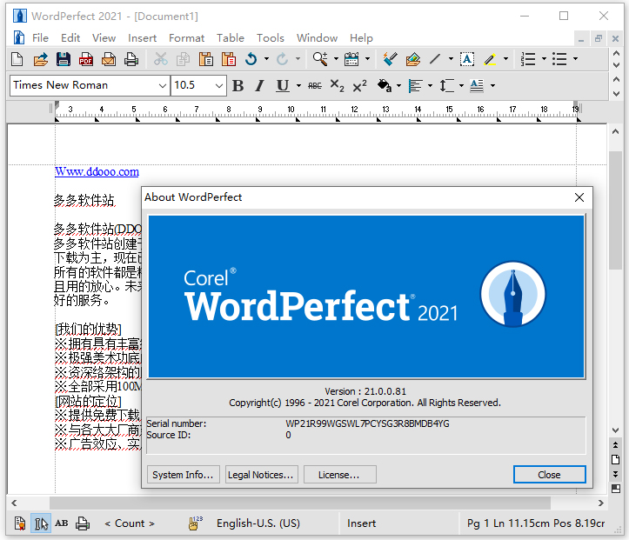Image resolution: width=629 pixels, height=540 pixels.
Task: Expand the font size 10.5 dropdown
Action: coord(217,85)
